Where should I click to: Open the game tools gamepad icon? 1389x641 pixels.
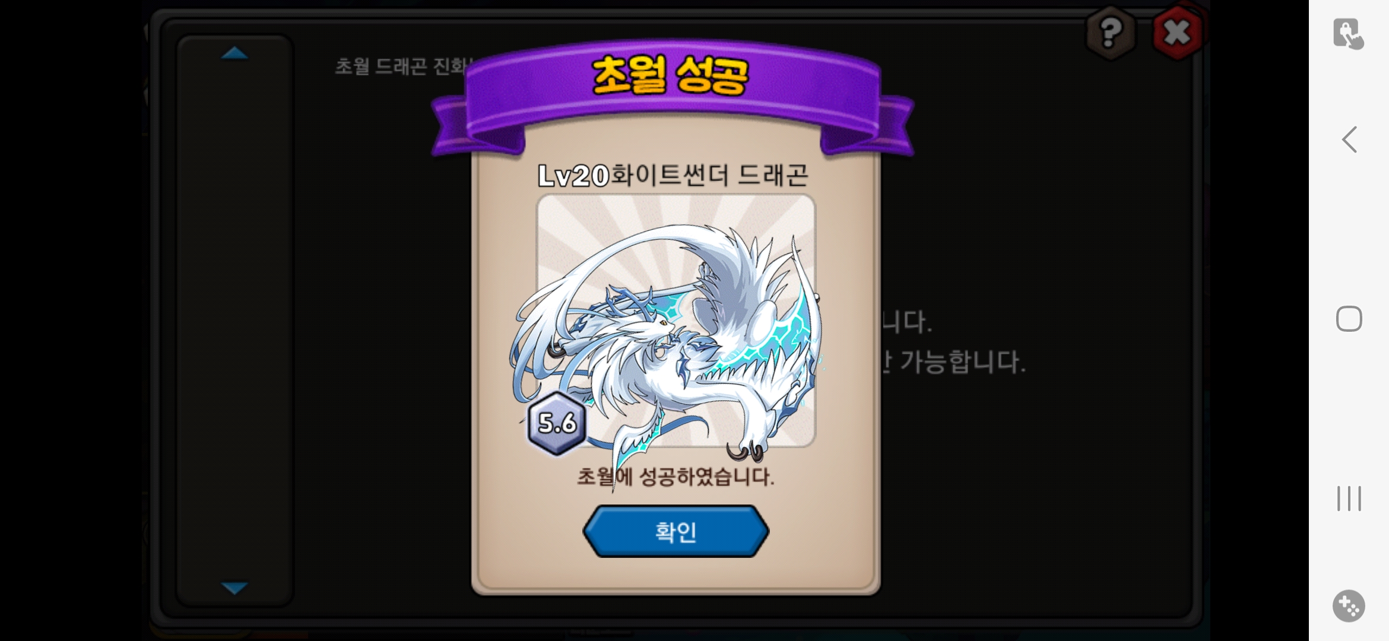point(1349,606)
